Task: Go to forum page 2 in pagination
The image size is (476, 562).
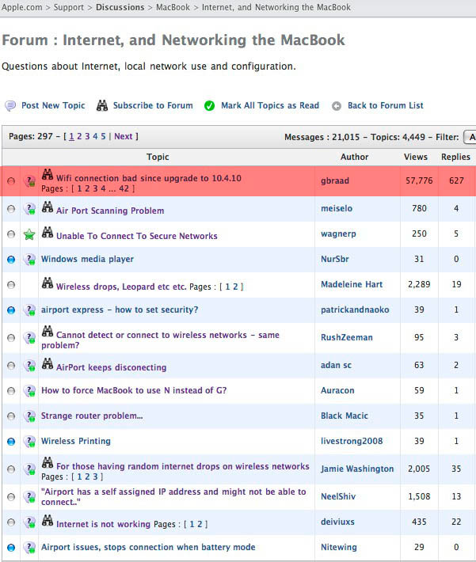Action: (x=79, y=137)
